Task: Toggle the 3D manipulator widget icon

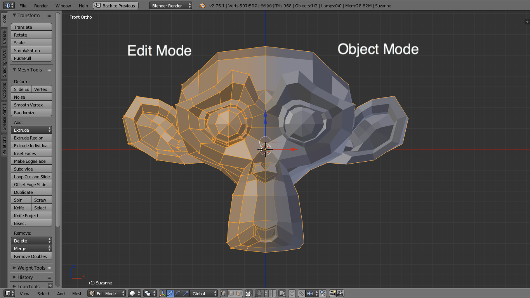Action: (x=163, y=293)
